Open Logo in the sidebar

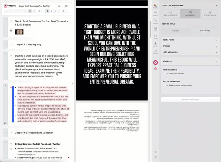click(x=156, y=29)
